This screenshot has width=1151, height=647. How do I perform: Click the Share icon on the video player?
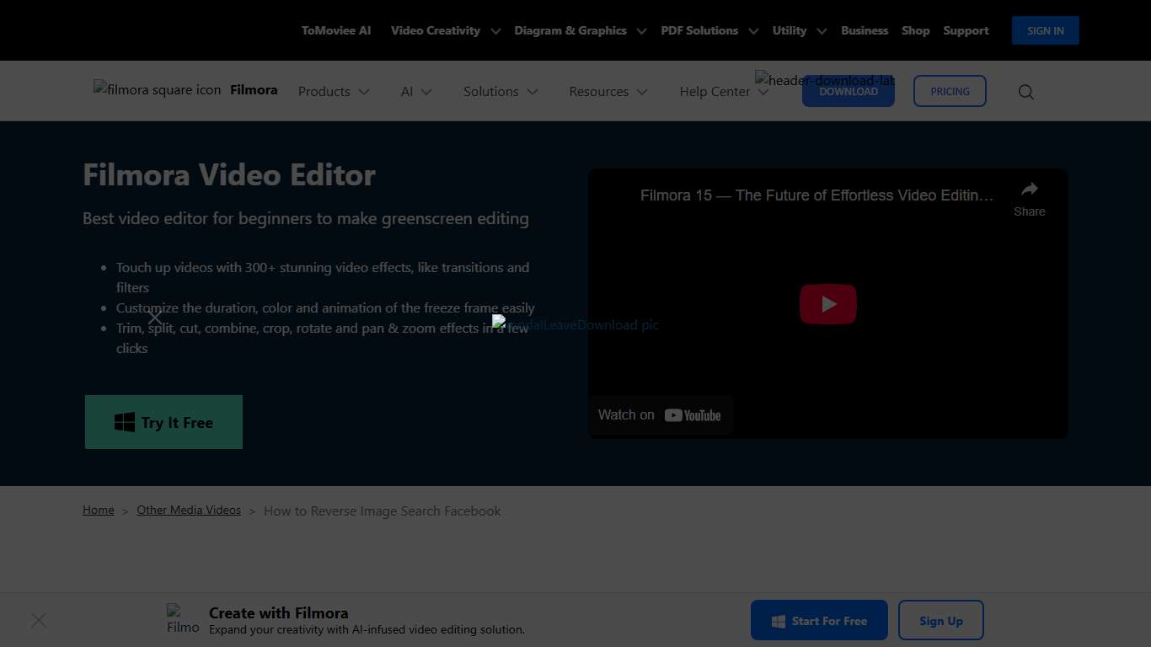(x=1029, y=190)
